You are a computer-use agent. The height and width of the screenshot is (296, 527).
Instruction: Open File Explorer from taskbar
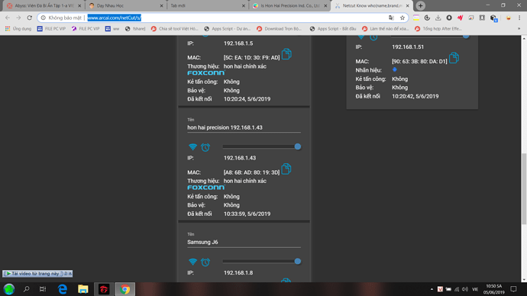[83, 289]
